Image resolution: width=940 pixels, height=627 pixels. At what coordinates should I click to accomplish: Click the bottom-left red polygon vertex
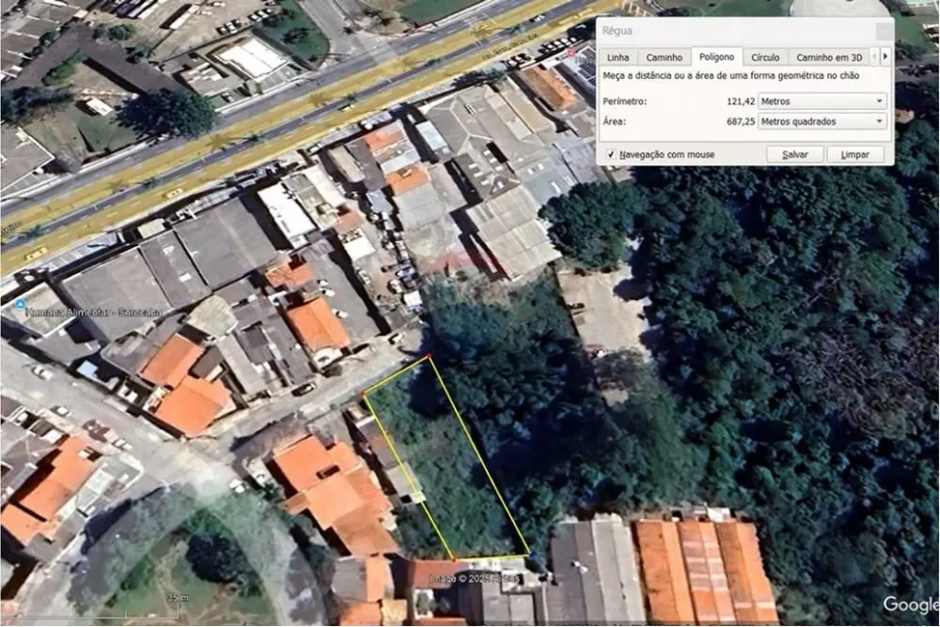[x=454, y=559]
